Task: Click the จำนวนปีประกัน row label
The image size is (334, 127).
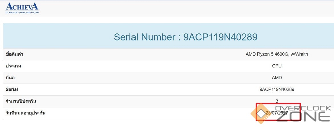Action: pos(21,101)
